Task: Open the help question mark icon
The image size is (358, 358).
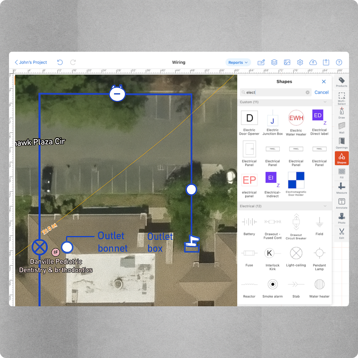Action: (339, 62)
